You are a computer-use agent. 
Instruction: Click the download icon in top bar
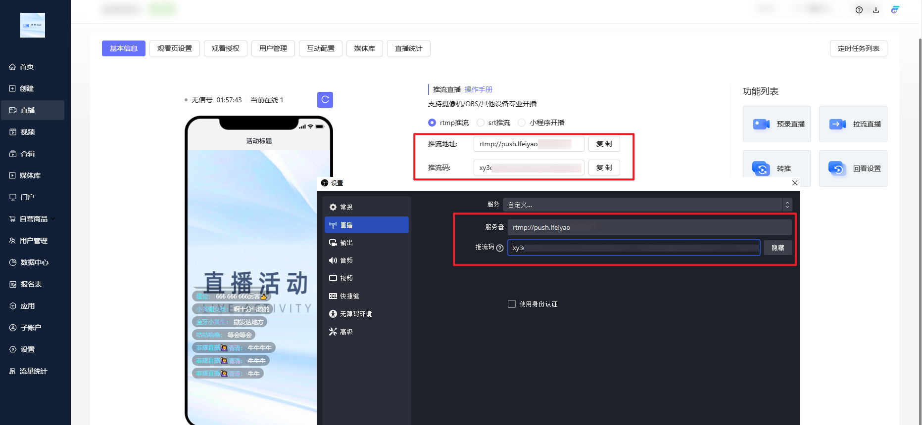point(875,10)
